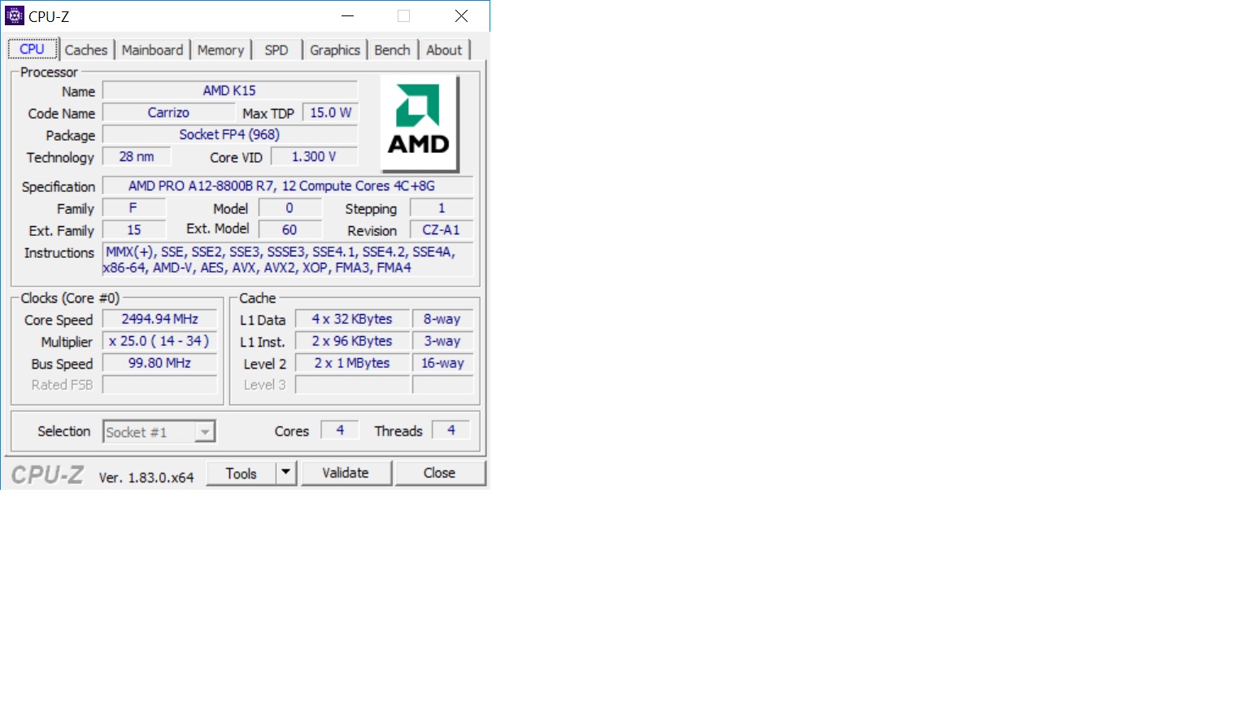View the About tab
The width and height of the screenshot is (1249, 703).
tap(444, 50)
